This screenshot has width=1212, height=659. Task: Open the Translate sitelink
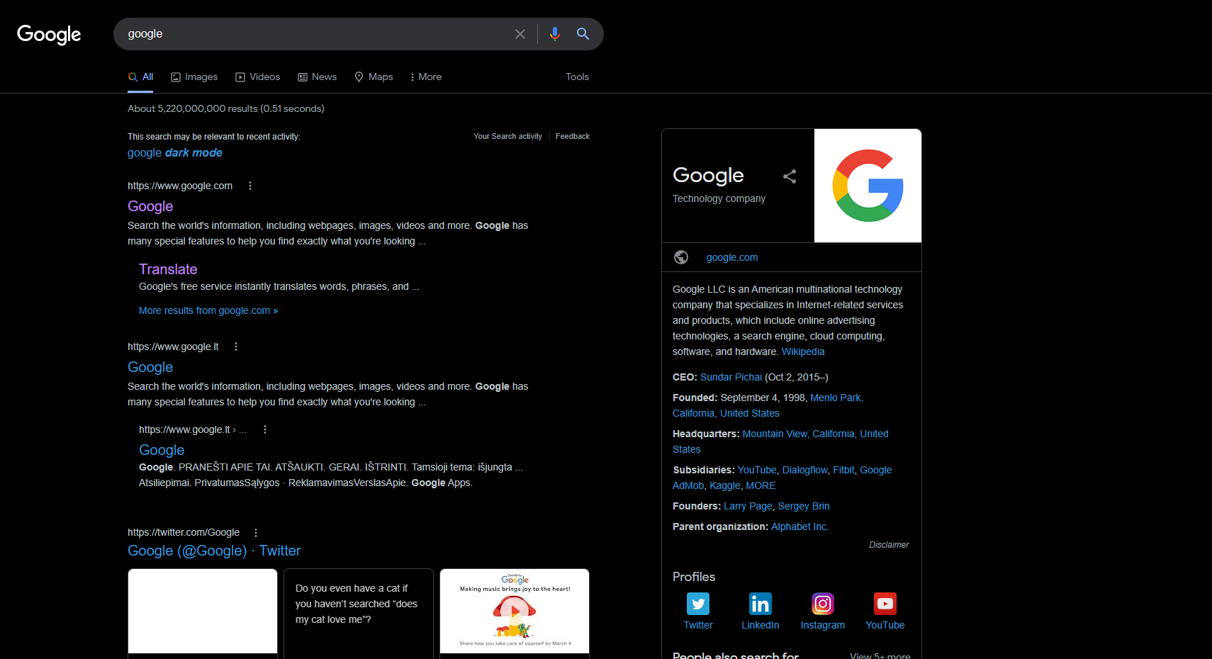[x=168, y=269]
